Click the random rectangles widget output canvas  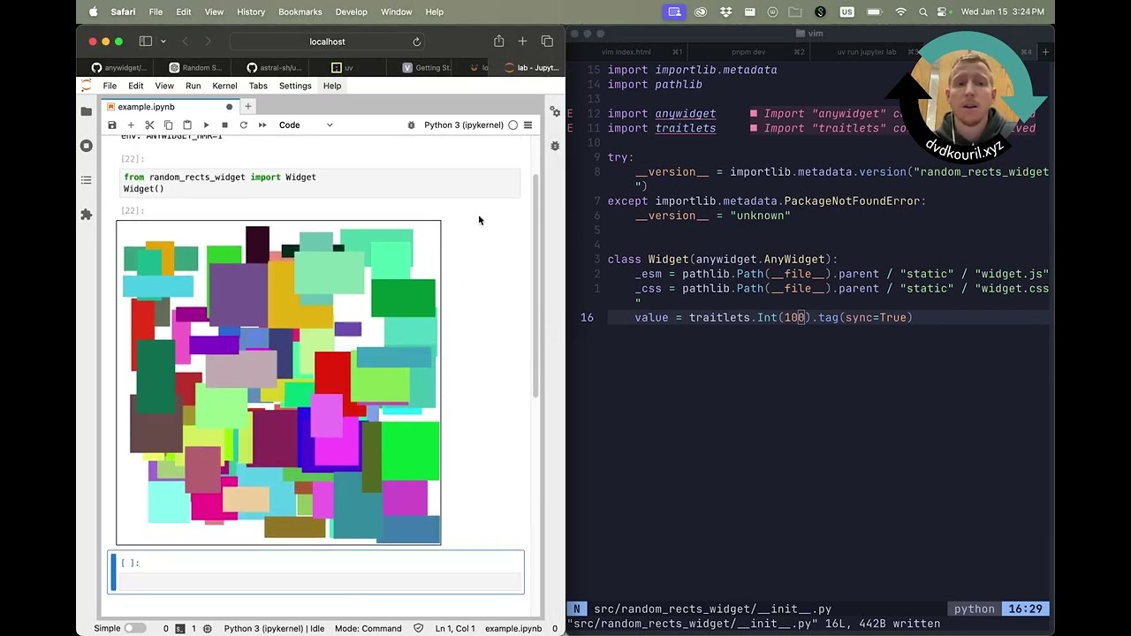pos(278,382)
